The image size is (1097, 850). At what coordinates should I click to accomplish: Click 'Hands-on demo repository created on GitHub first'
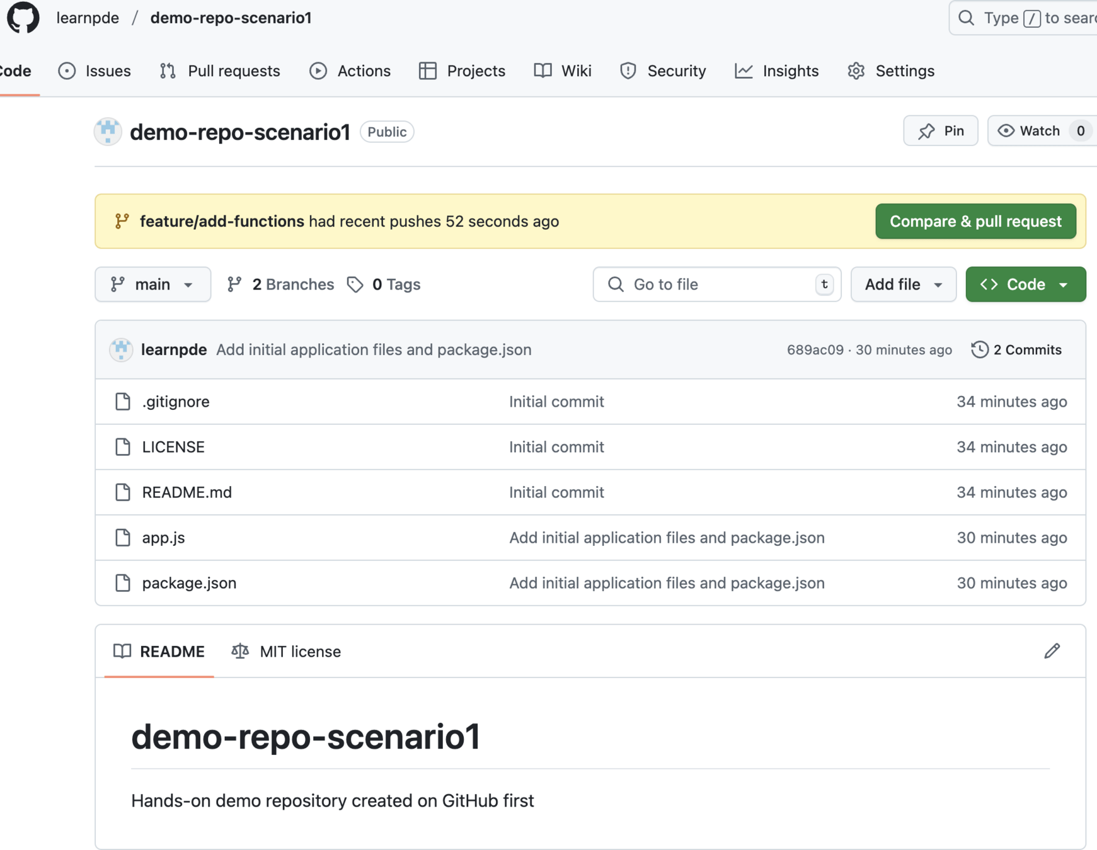pos(332,800)
